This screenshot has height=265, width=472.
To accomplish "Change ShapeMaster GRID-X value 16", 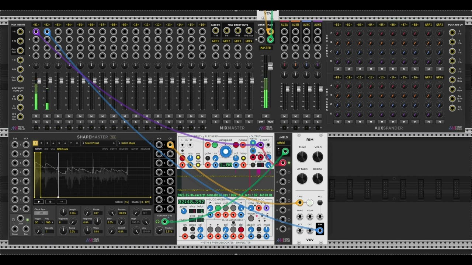I will 126,202.
